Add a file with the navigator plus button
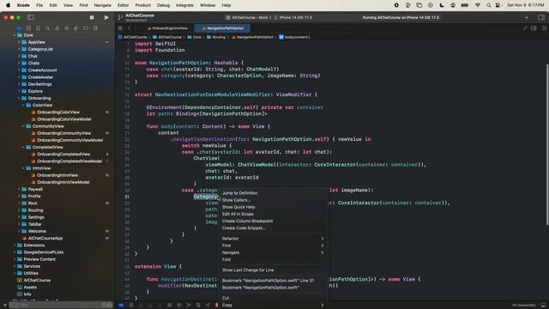The height and width of the screenshot is (309, 549). point(5,306)
